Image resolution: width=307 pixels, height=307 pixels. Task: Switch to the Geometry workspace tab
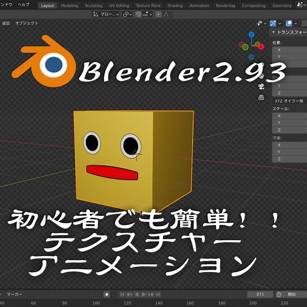[282, 5]
